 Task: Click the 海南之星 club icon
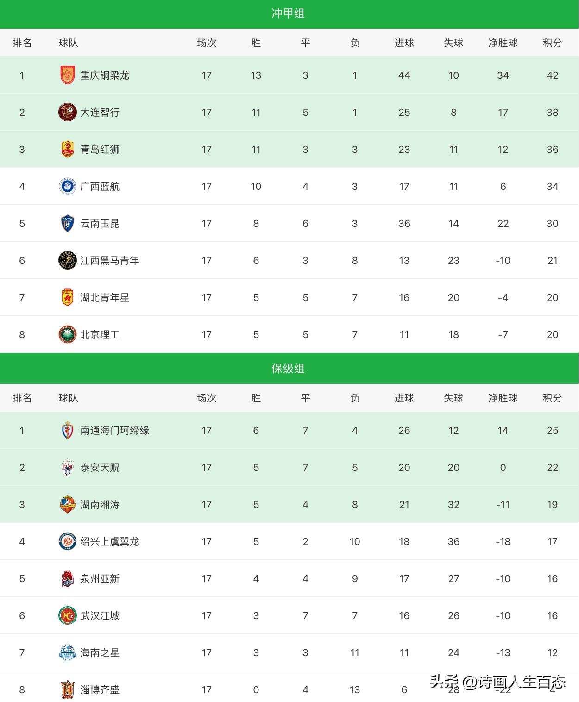68,653
